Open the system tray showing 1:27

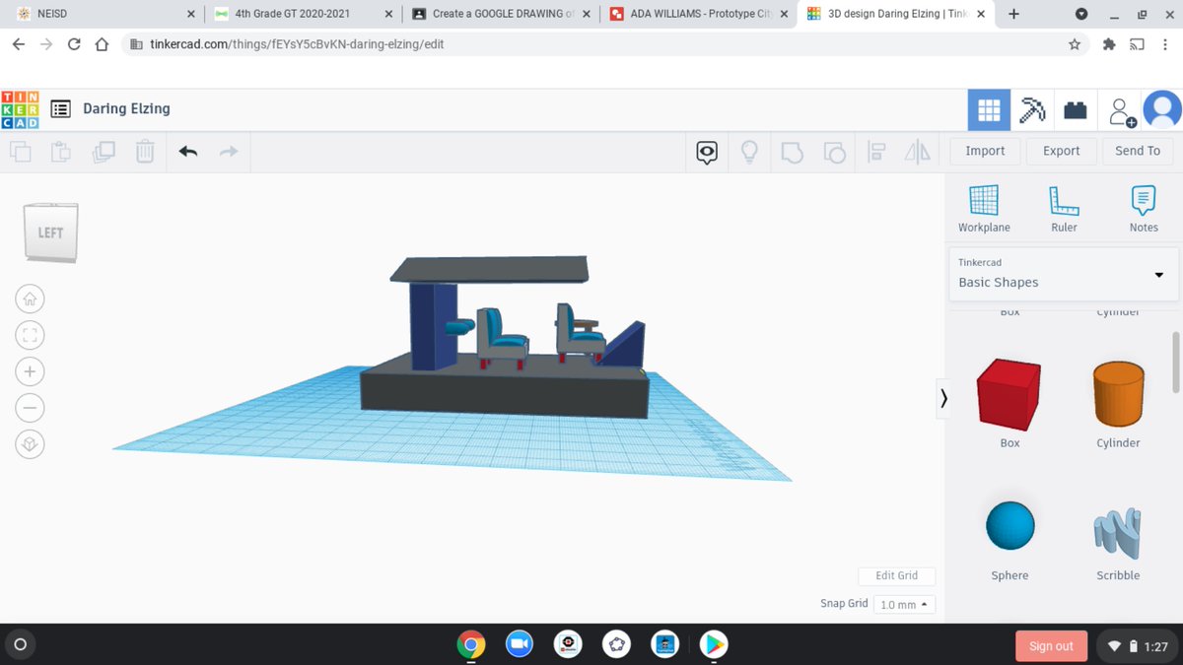click(1138, 646)
